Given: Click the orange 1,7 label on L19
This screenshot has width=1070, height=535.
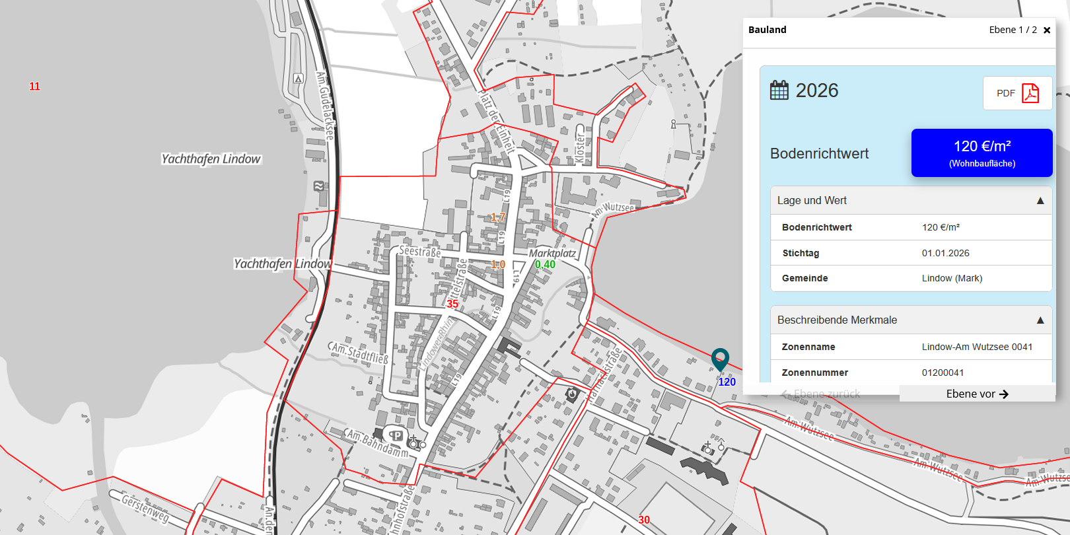Looking at the screenshot, I should [498, 217].
